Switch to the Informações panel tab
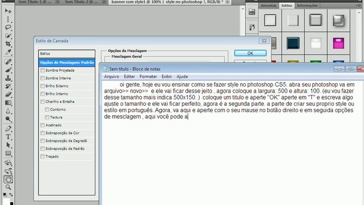The width and height of the screenshot is (364, 205). click(x=307, y=5)
